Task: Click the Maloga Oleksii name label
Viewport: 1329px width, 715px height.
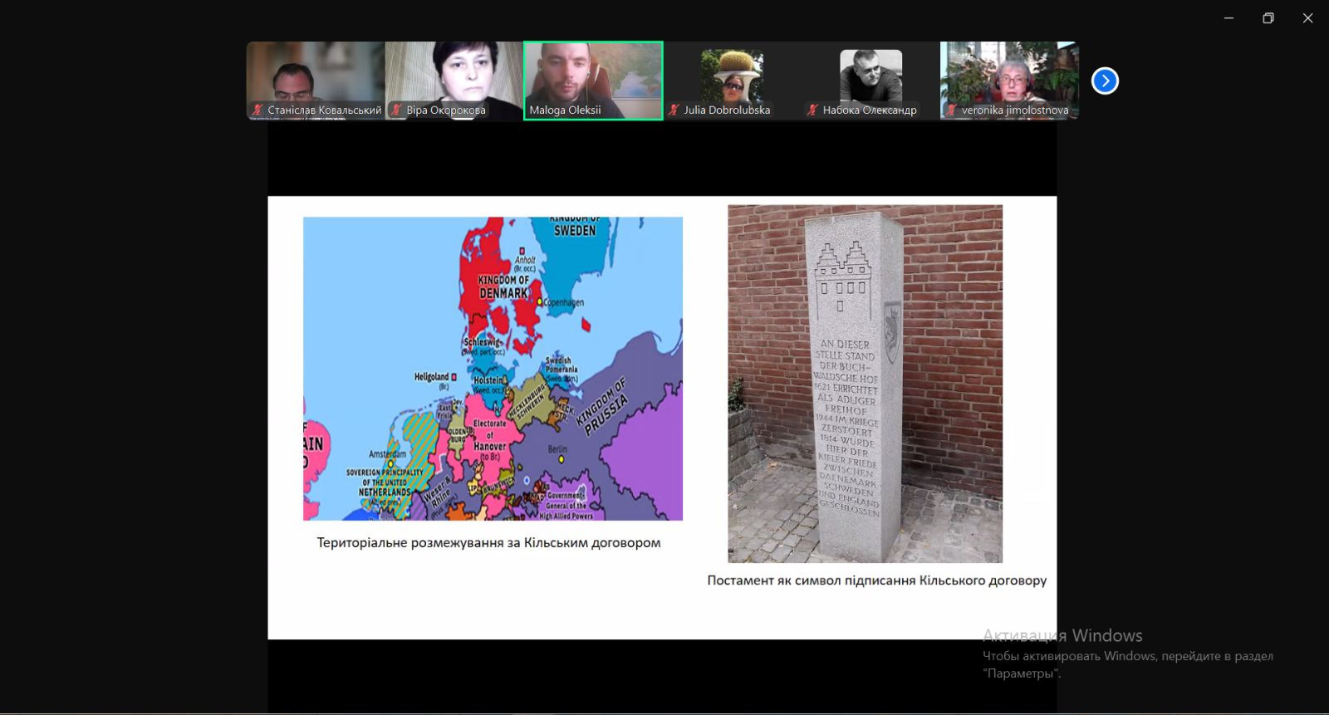Action: pyautogui.click(x=565, y=110)
